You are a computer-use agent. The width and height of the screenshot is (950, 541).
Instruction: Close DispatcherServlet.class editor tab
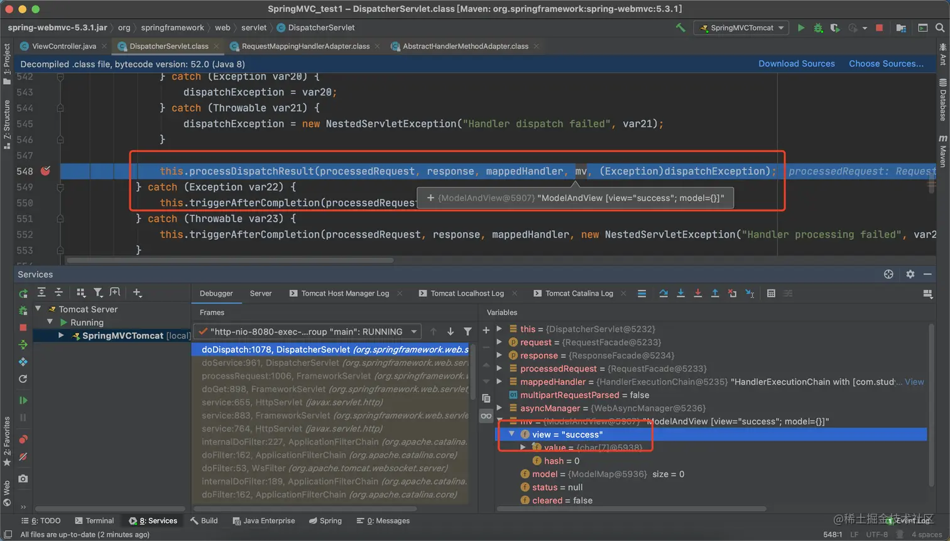pyautogui.click(x=216, y=46)
